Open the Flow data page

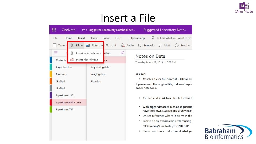(x=96, y=81)
